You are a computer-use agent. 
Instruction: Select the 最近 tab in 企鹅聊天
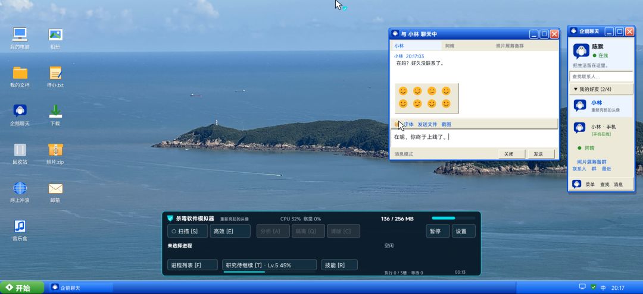[607, 169]
